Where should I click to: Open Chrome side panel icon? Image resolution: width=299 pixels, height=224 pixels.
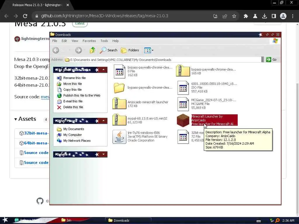(x=274, y=16)
